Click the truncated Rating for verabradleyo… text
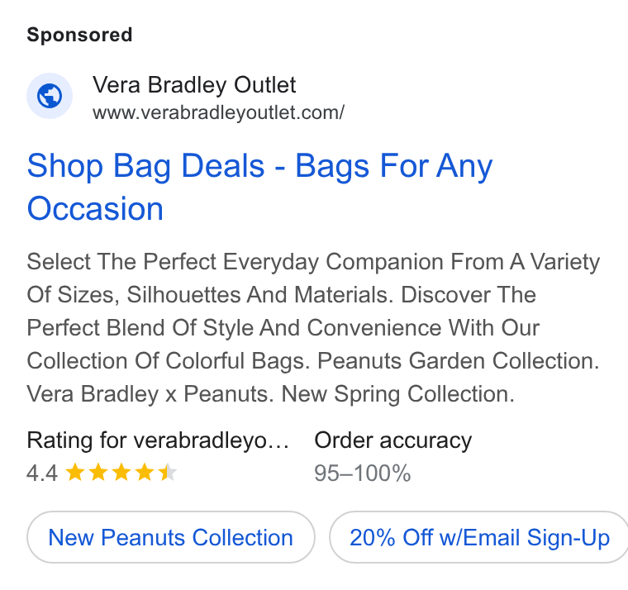This screenshot has height=590, width=628. [158, 440]
